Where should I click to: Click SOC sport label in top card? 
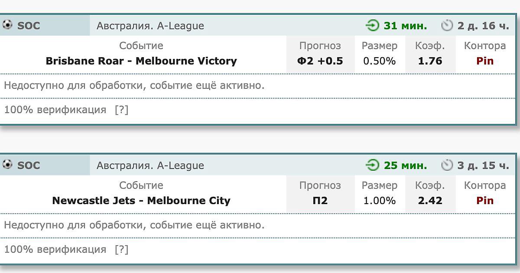(x=29, y=26)
